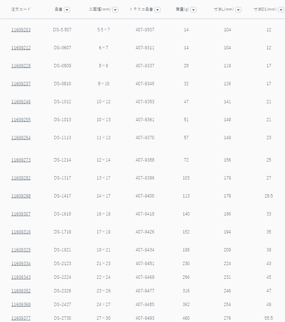Select order code 11609264 link
The height and width of the screenshot is (322, 285).
(21, 138)
